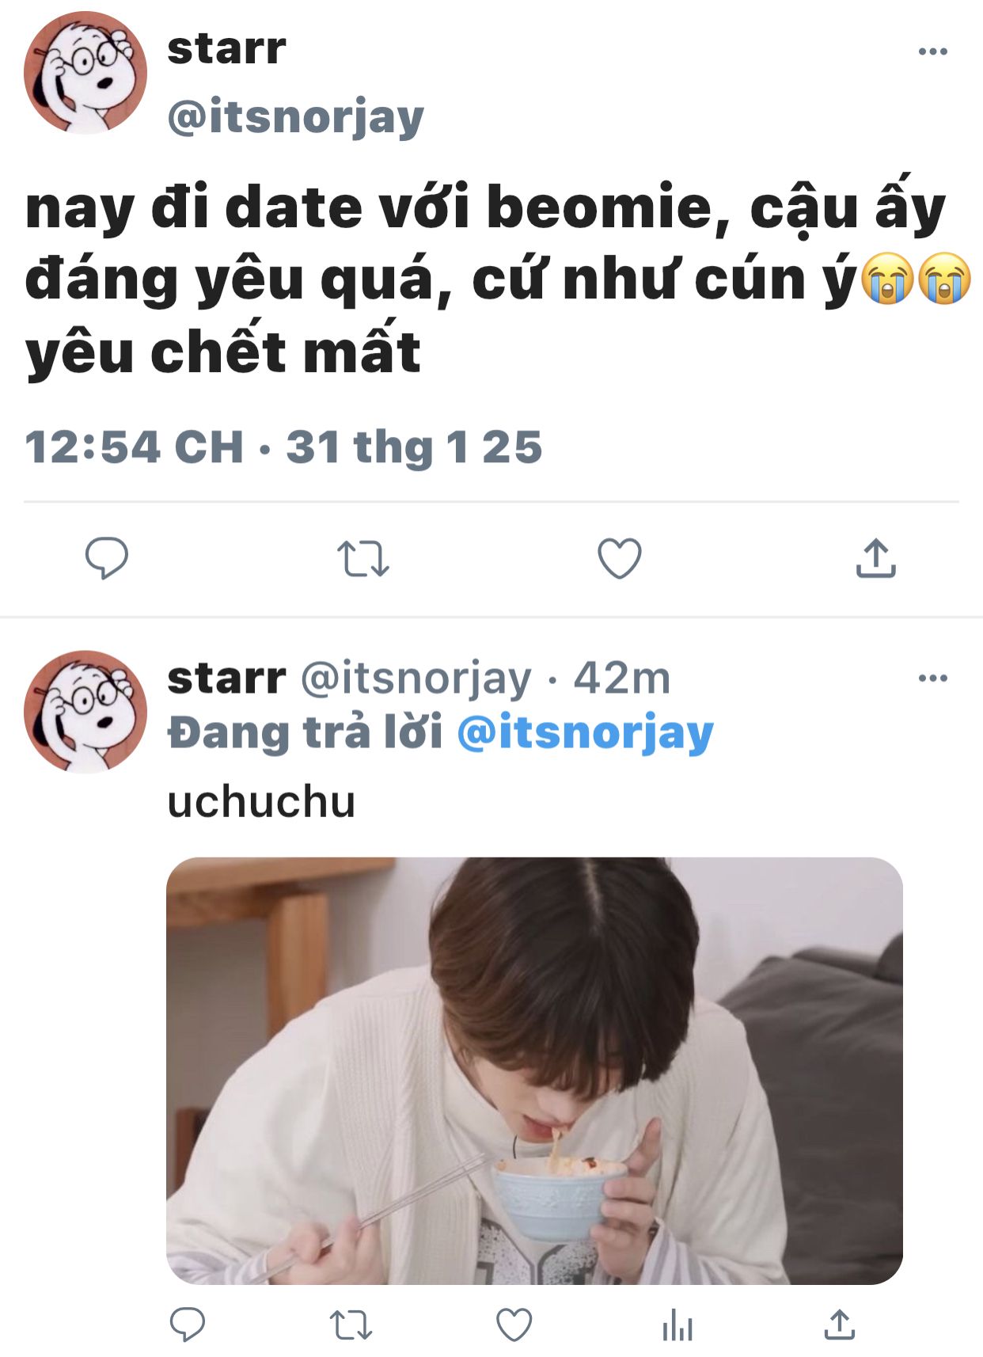Open the @itsnorjay handle under starr's name

click(296, 117)
